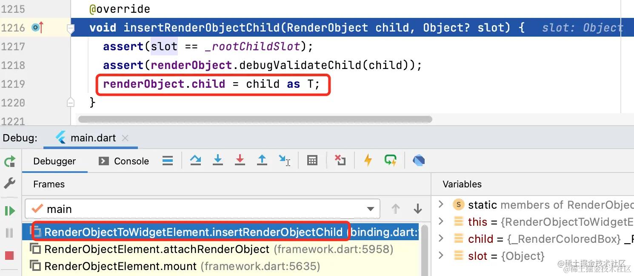Resume program execution
Viewport: 634px width, 276px height.
tap(9, 211)
